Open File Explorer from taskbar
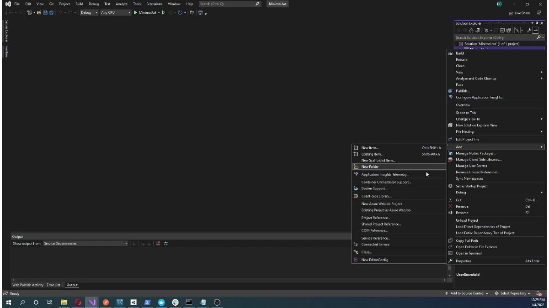549x308 pixels. (64, 302)
